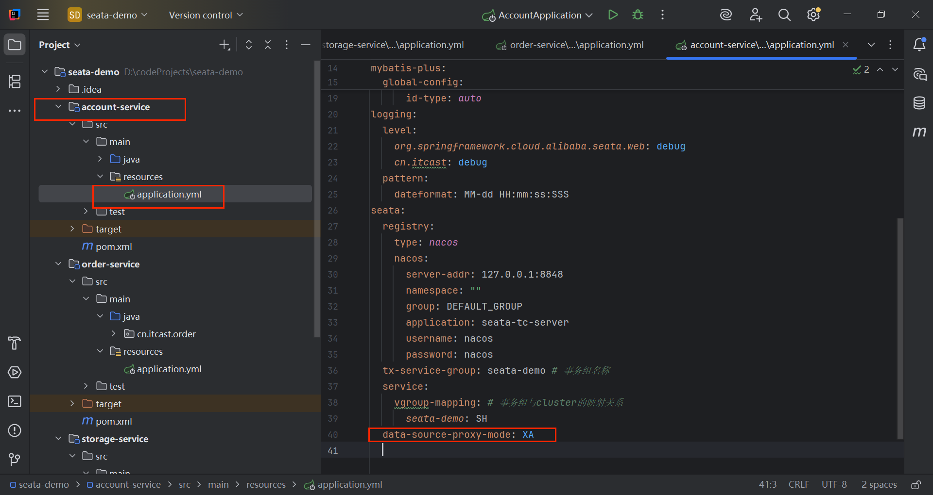Image resolution: width=933 pixels, height=495 pixels.
Task: Open Project panel options menu
Action: pyautogui.click(x=287, y=45)
